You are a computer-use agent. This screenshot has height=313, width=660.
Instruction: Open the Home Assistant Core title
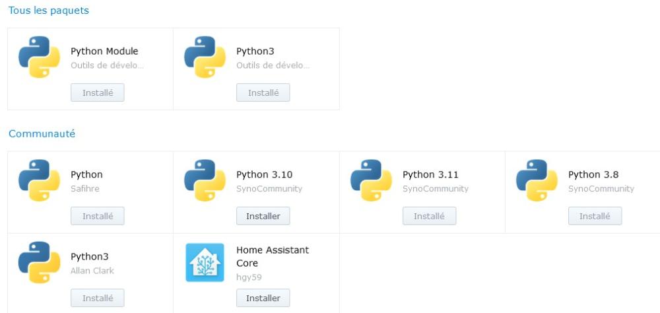click(273, 257)
